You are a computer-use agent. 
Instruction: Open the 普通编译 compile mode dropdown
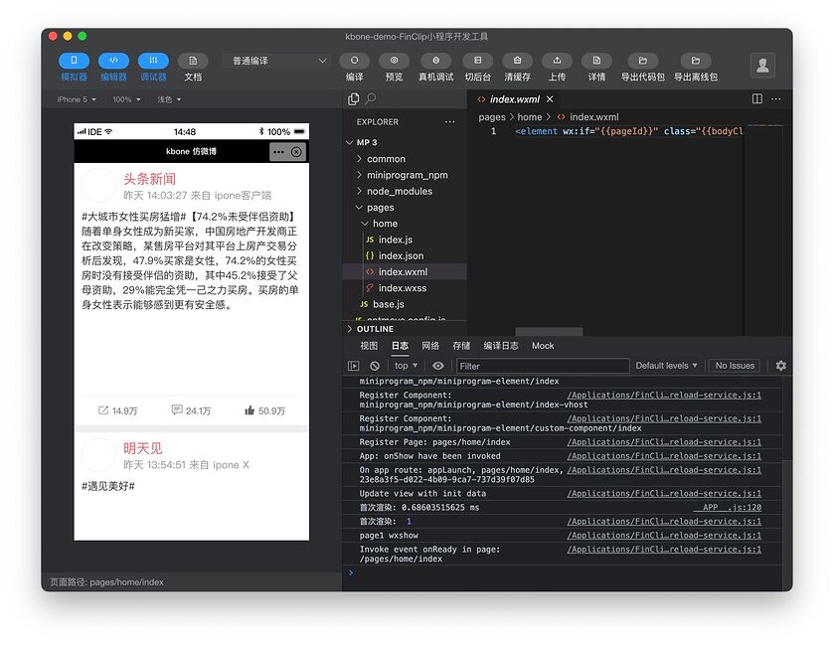click(275, 61)
